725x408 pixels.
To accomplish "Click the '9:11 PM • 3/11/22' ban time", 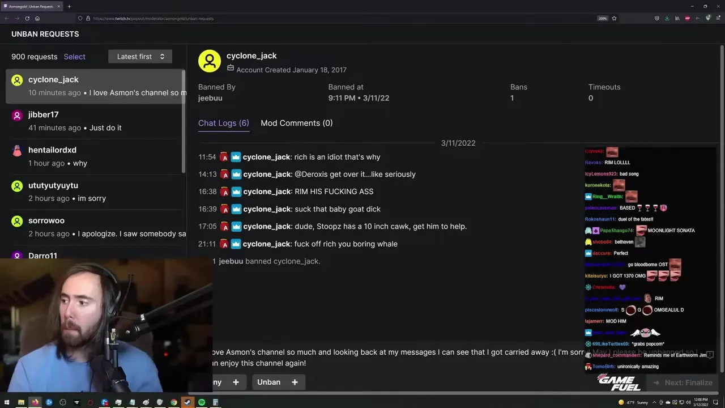I will click(x=359, y=98).
